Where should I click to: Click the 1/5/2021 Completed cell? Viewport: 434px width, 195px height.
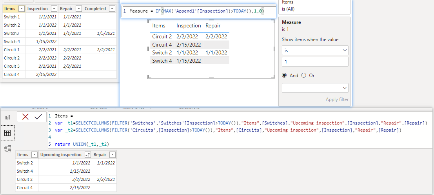coord(100,33)
